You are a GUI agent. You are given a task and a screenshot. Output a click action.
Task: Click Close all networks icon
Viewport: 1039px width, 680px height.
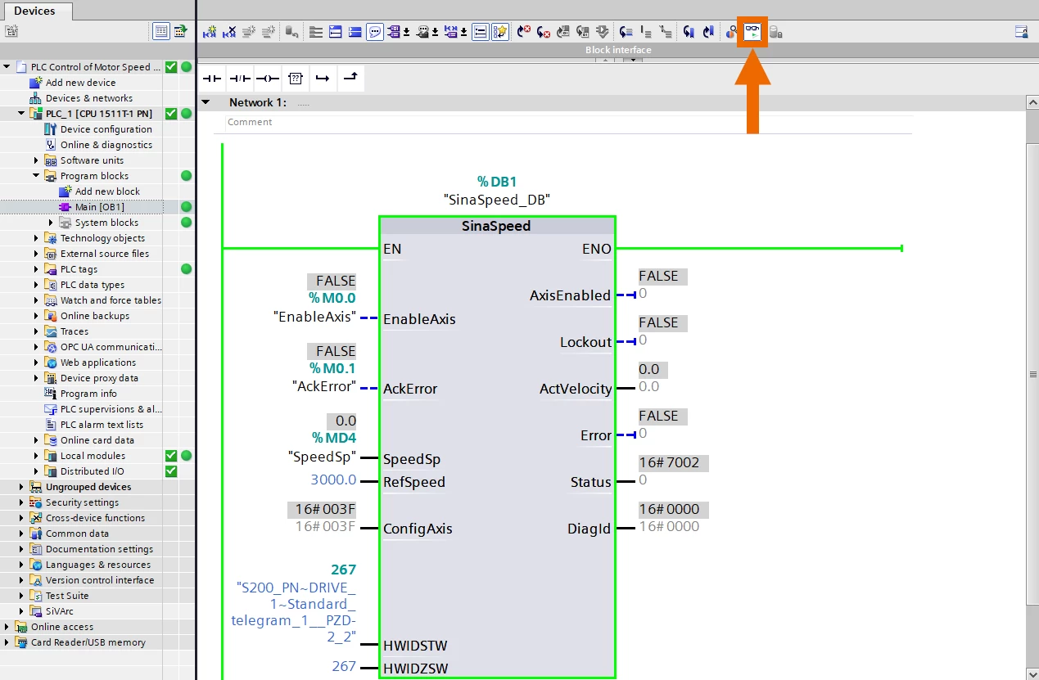click(355, 32)
